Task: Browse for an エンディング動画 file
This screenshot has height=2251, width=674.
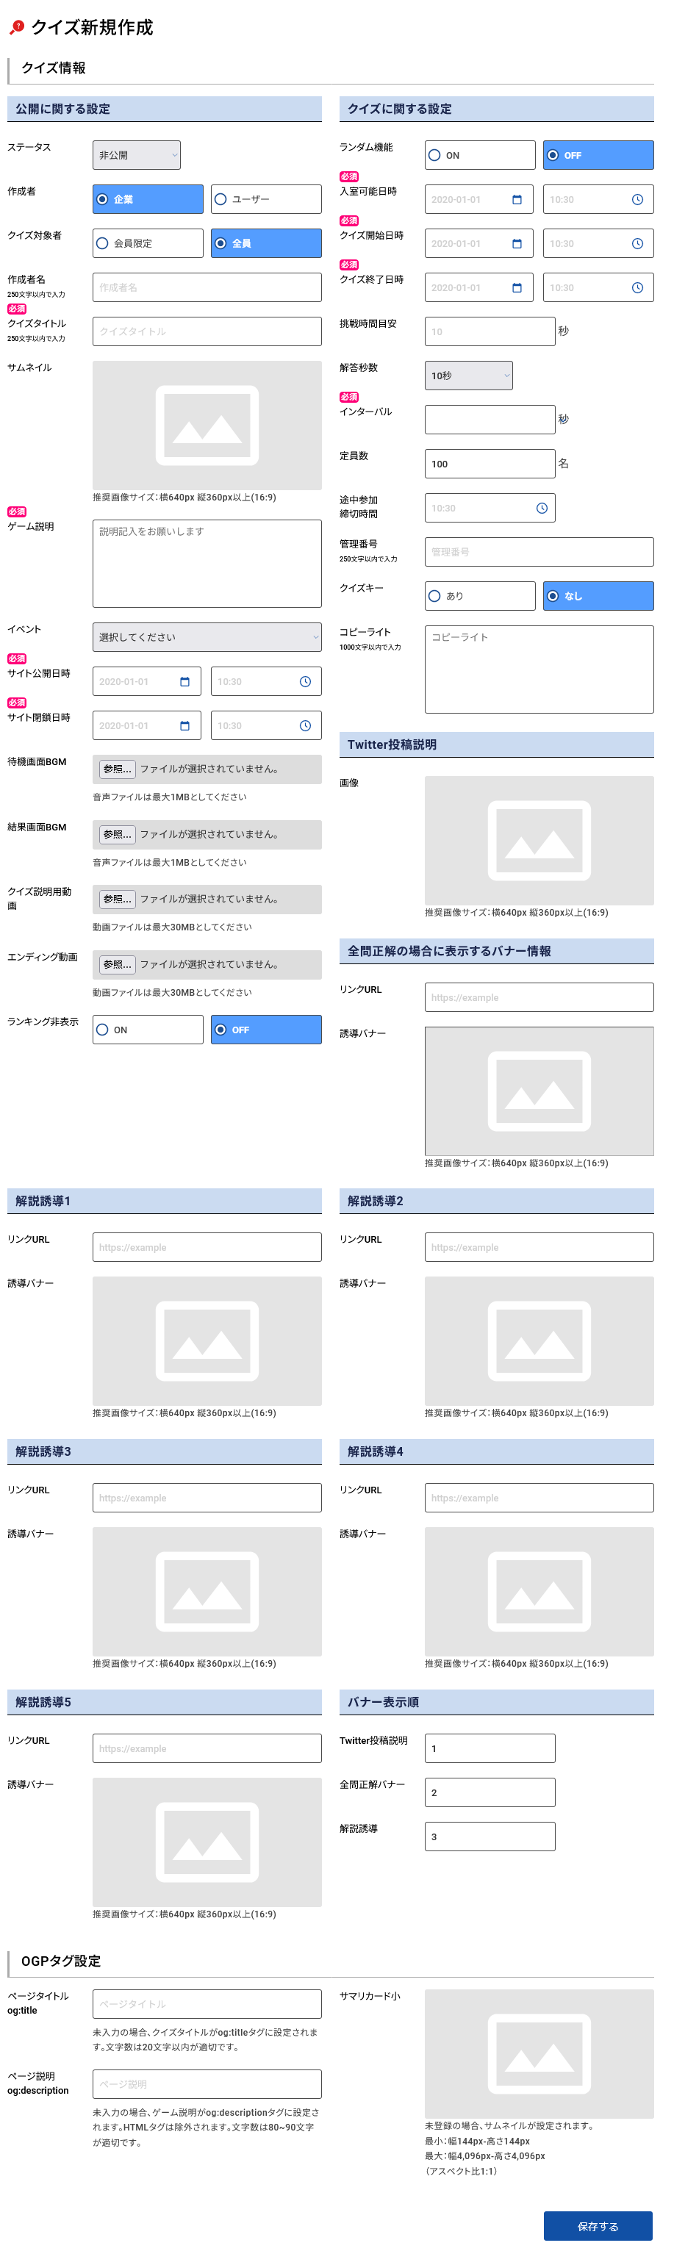Action: coord(117,965)
